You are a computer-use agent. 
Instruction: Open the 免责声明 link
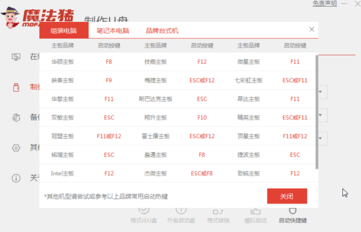tap(324, 4)
